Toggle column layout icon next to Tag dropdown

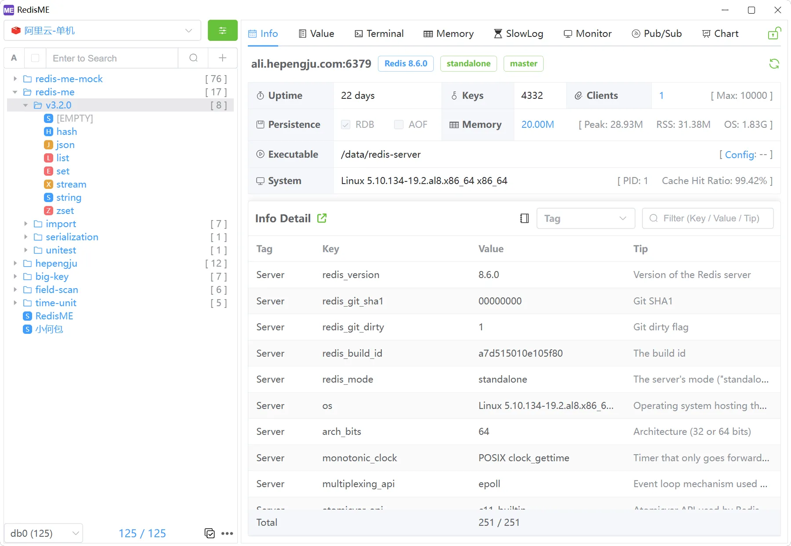[524, 218]
